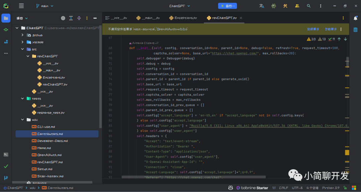Open the Git tool window icon

coord(6,178)
